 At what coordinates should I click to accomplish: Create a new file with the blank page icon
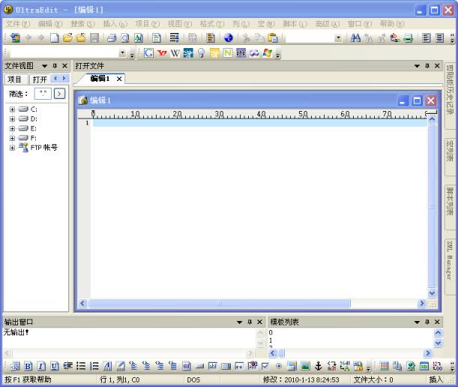[x=55, y=38]
